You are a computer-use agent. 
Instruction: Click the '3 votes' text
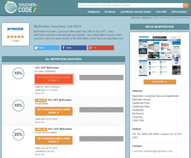click(15, 41)
